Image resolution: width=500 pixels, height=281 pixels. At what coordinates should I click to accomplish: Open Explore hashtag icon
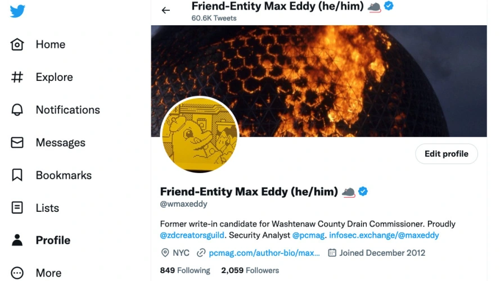(x=17, y=77)
